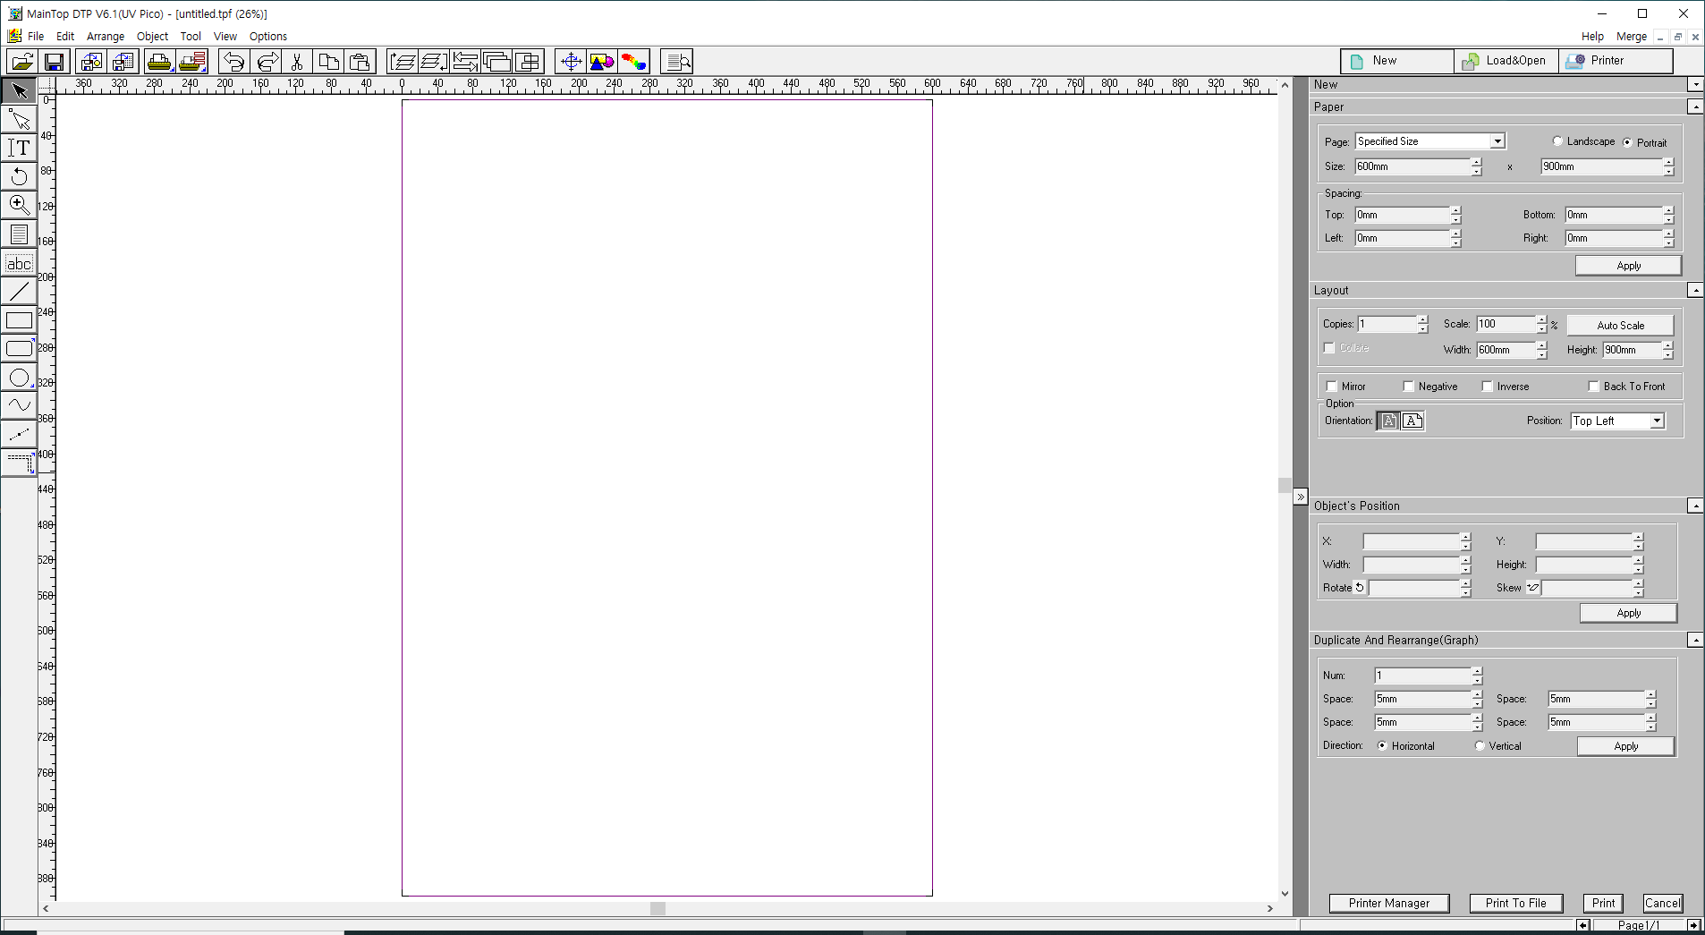This screenshot has width=1705, height=935.
Task: Click the horizontal scrollbar thumb
Action: [657, 908]
